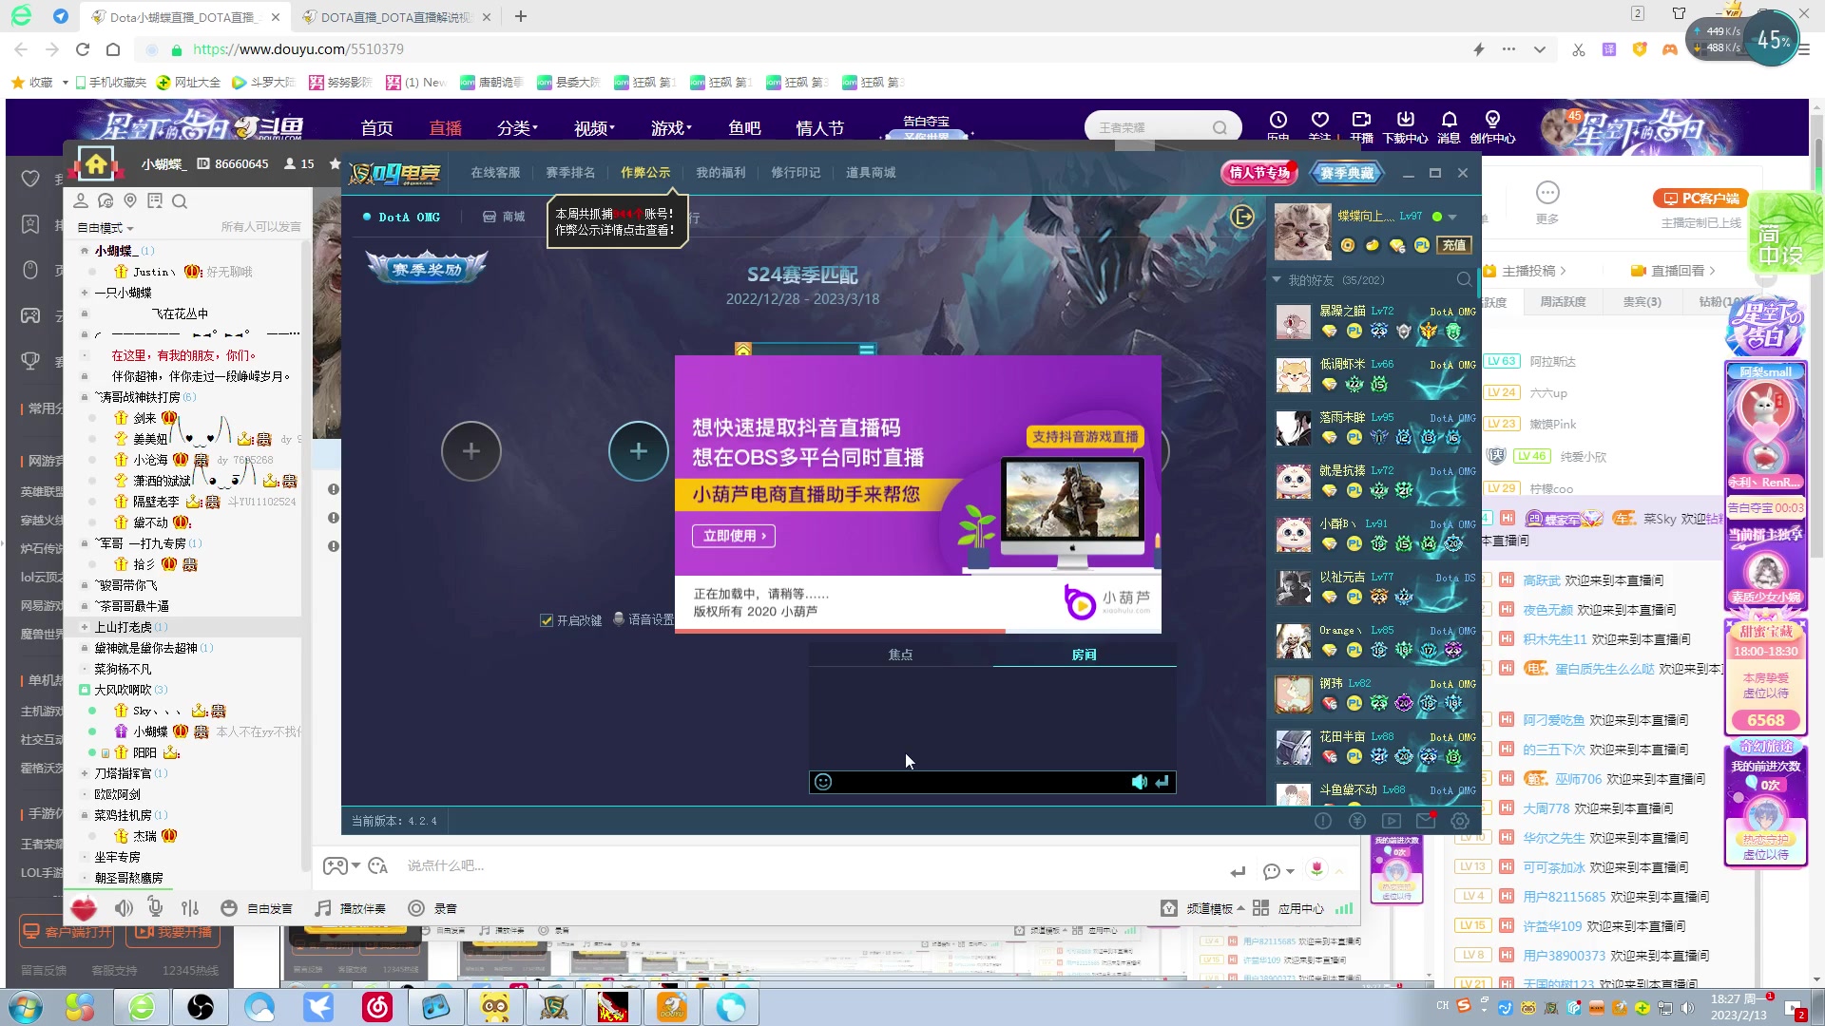Open the Douyu 视频 dropdown menu
1825x1026 pixels.
click(594, 127)
